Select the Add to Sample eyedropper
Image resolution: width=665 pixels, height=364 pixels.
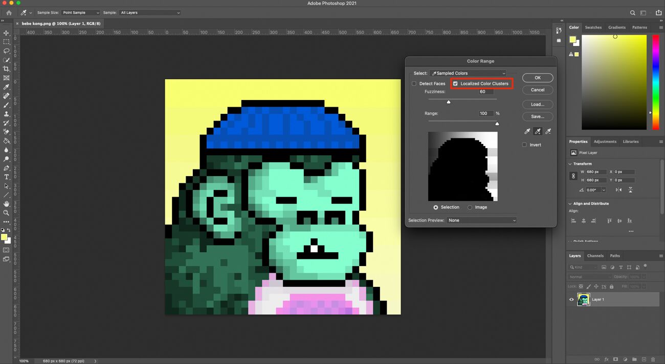(x=538, y=131)
